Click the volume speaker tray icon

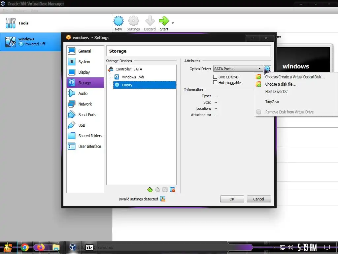click(290, 247)
